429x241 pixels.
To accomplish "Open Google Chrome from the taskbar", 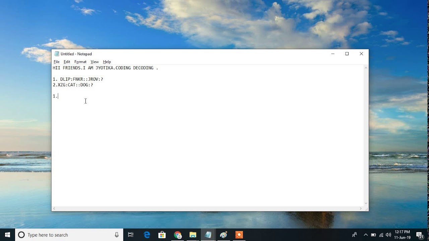I will coord(178,235).
